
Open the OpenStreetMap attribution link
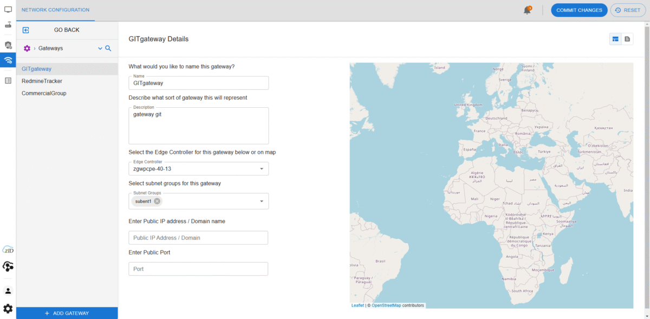(x=386, y=305)
